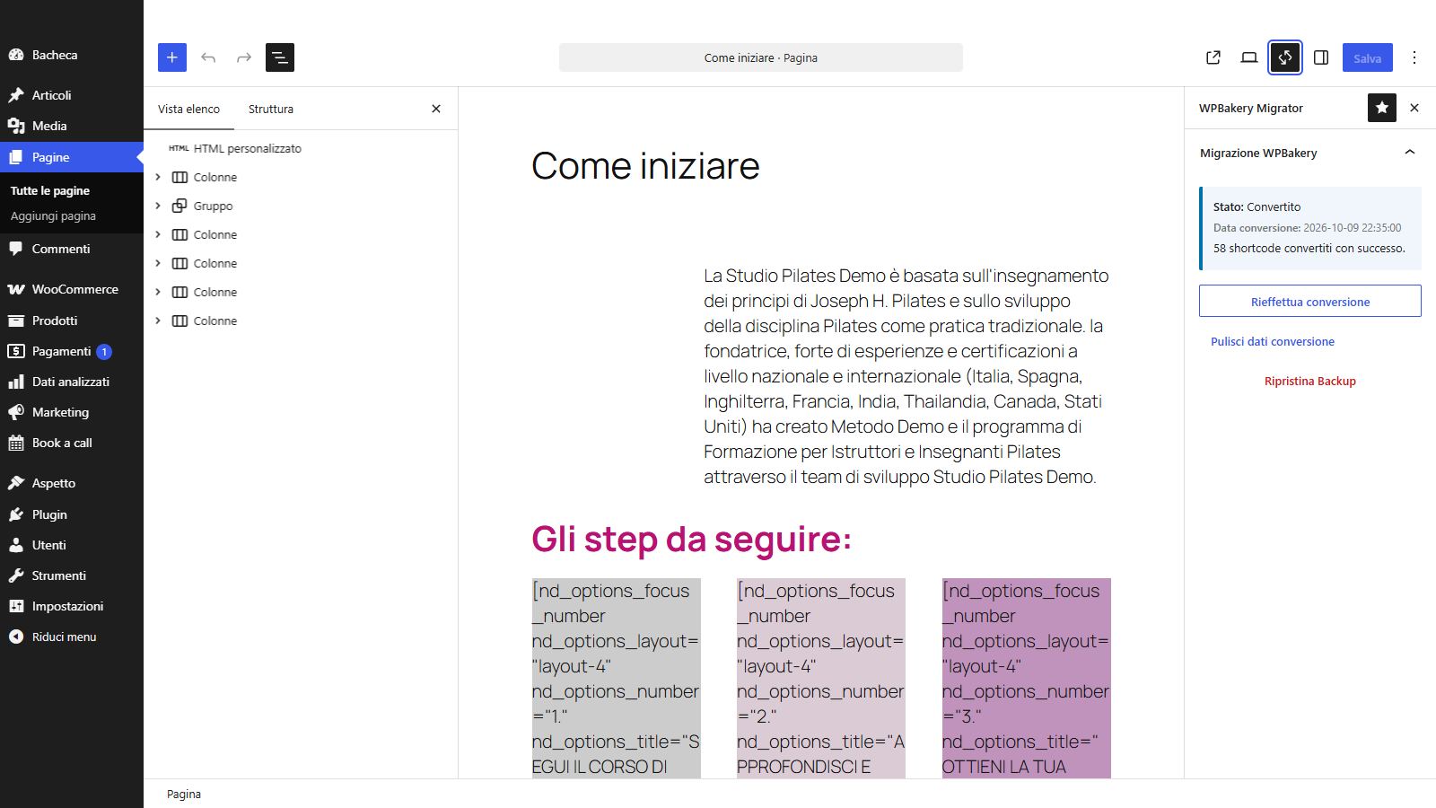This screenshot has width=1436, height=808.
Task: Click the Gruppo block icon
Action: click(179, 206)
